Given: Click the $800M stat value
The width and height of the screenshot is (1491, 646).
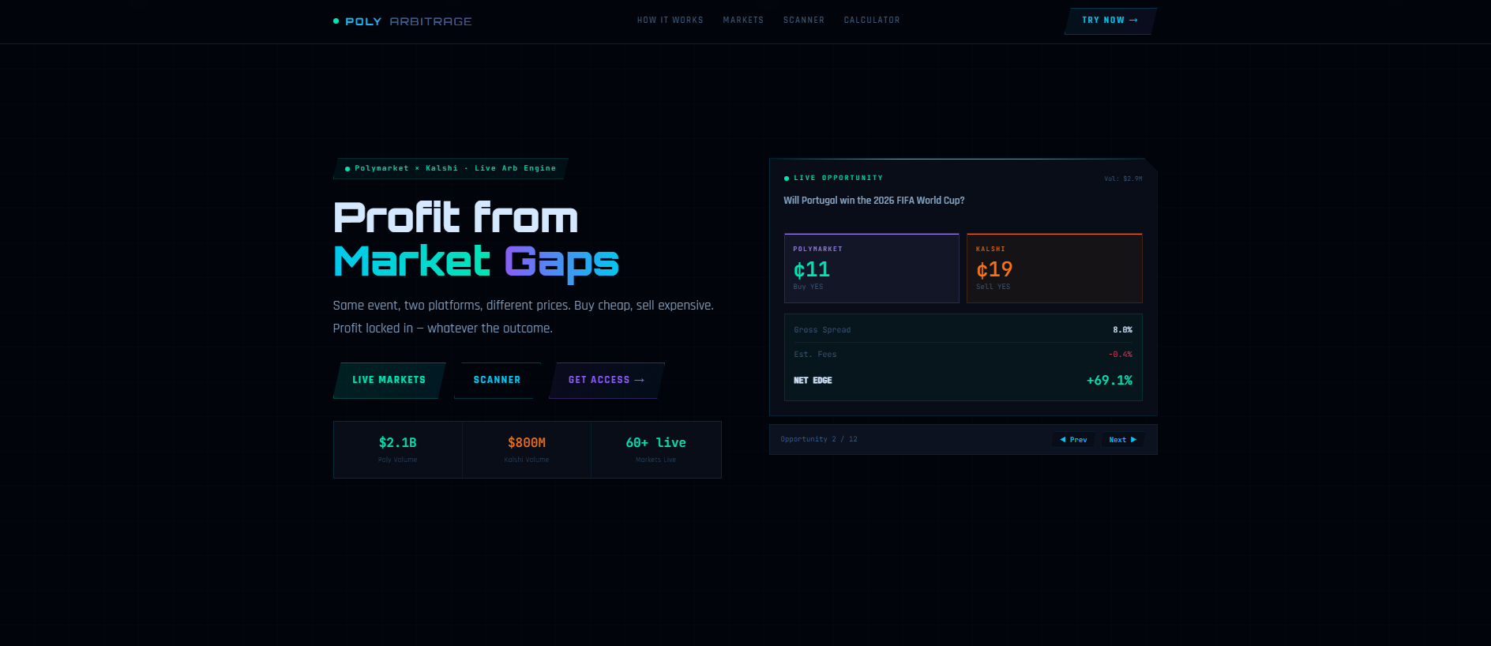Looking at the screenshot, I should tap(527, 443).
